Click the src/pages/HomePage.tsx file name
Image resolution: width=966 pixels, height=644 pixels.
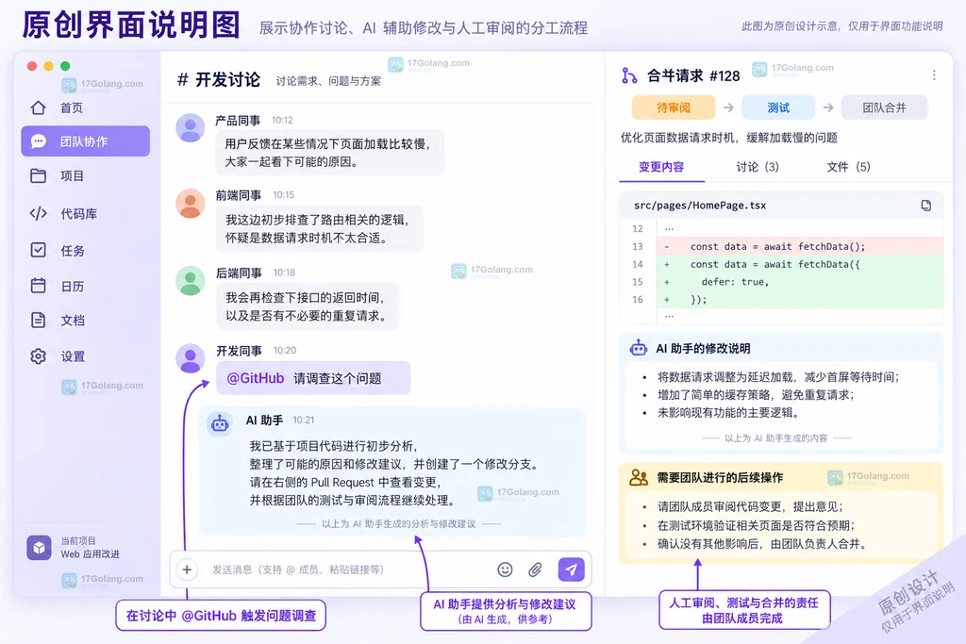tap(700, 206)
